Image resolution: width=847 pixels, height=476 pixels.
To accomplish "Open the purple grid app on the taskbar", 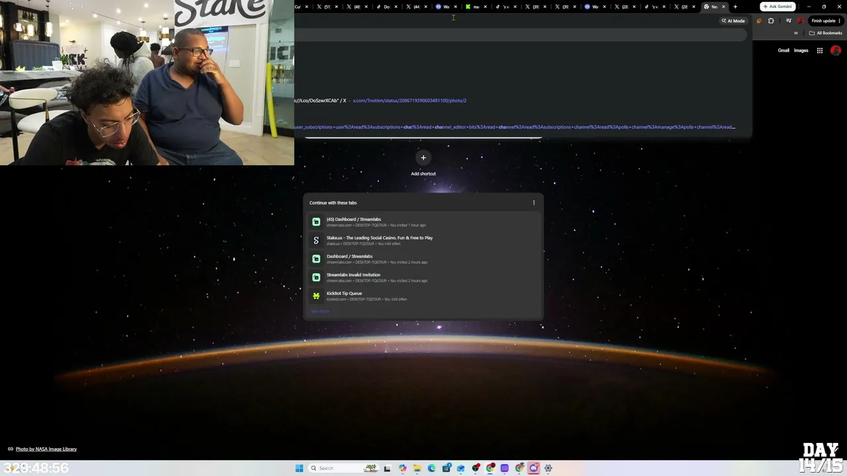I will point(505,468).
